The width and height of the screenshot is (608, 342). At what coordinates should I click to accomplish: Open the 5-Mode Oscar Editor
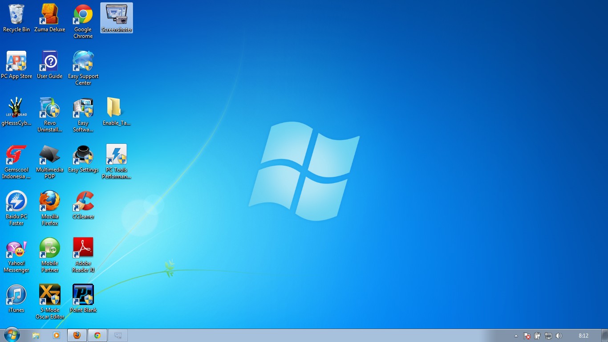tap(49, 294)
